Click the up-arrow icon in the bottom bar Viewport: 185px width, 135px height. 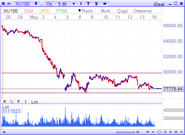[x=165, y=132]
